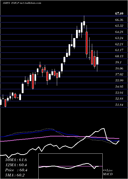This screenshot has width=128, height=179.
Task: Click the 53.91 price level label
Action: tap(119, 93)
